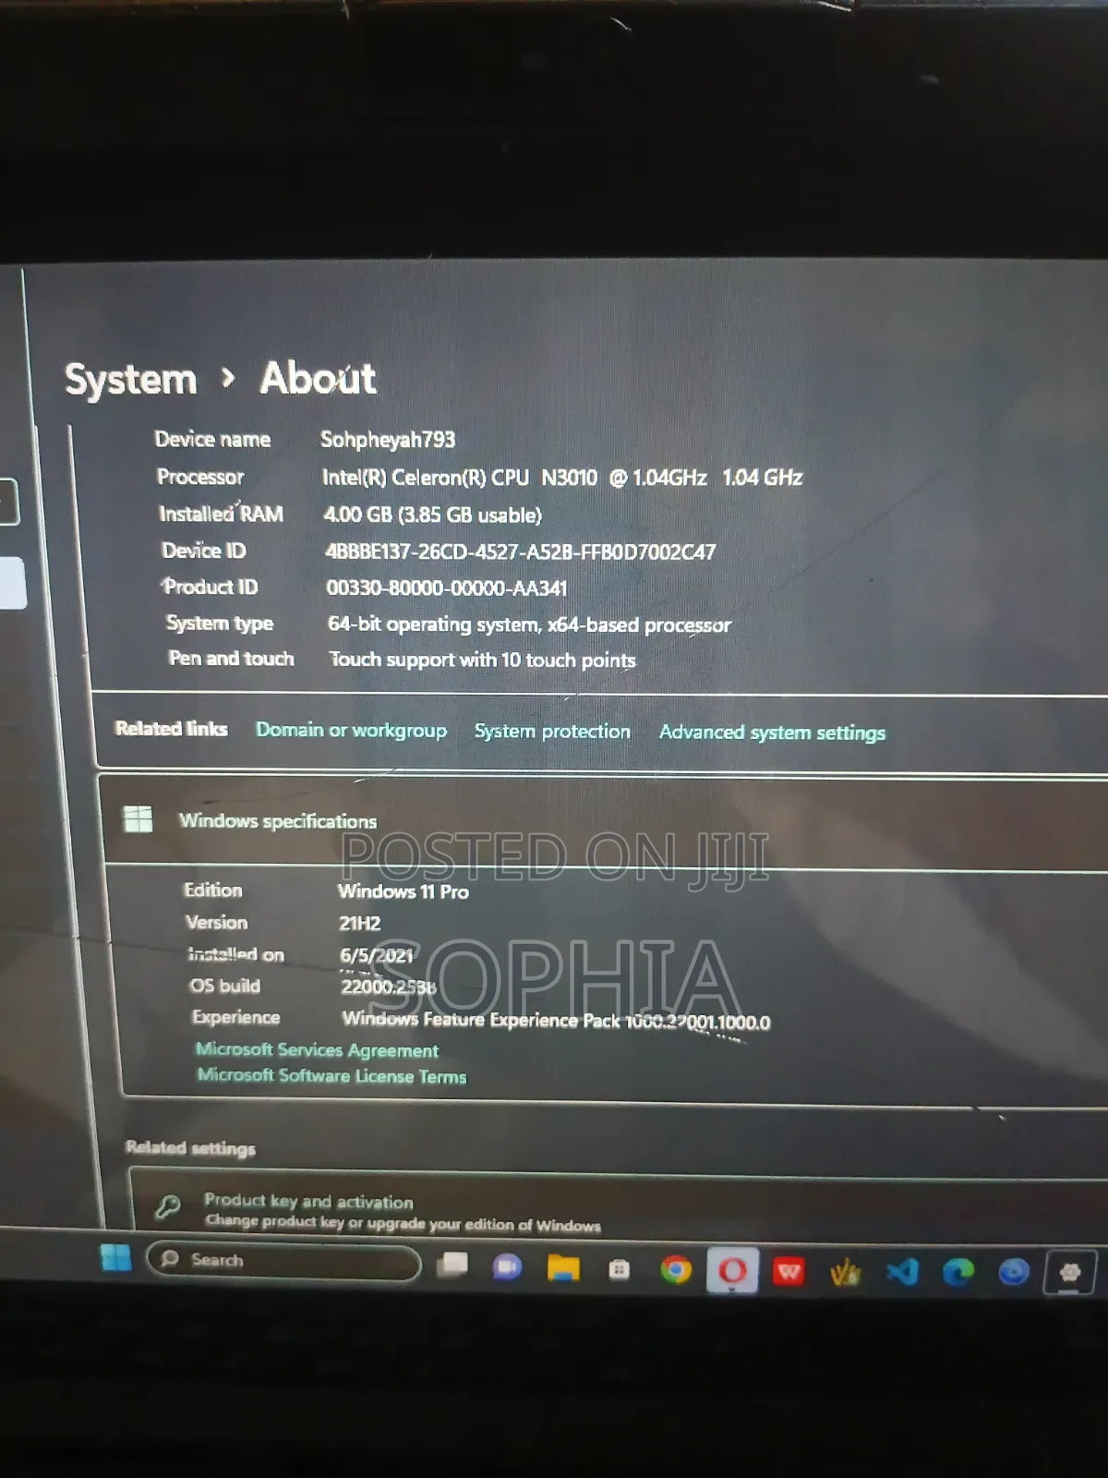Select the Installed on date 6/5/2021
1108x1478 pixels.
377,956
